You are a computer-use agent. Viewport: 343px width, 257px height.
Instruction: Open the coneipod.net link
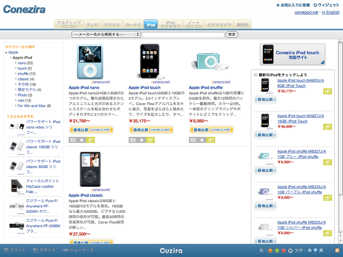[306, 12]
